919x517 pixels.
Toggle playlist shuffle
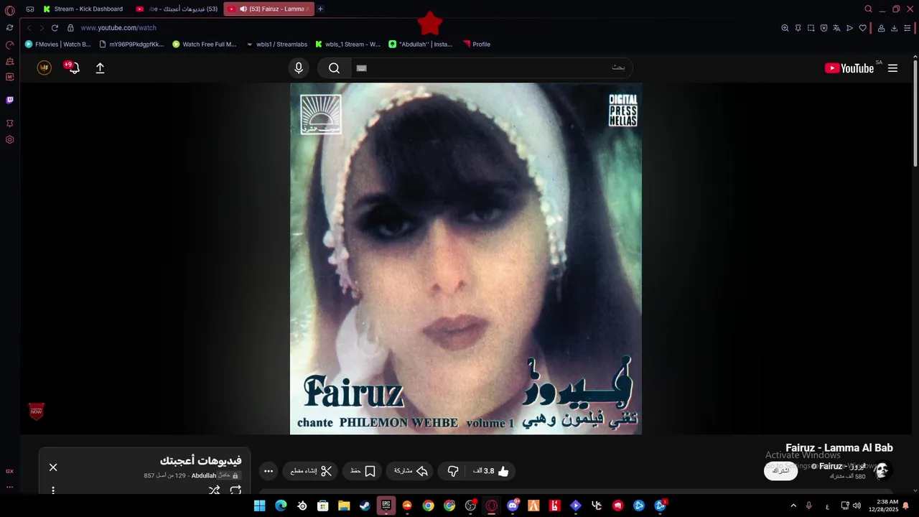[214, 490]
